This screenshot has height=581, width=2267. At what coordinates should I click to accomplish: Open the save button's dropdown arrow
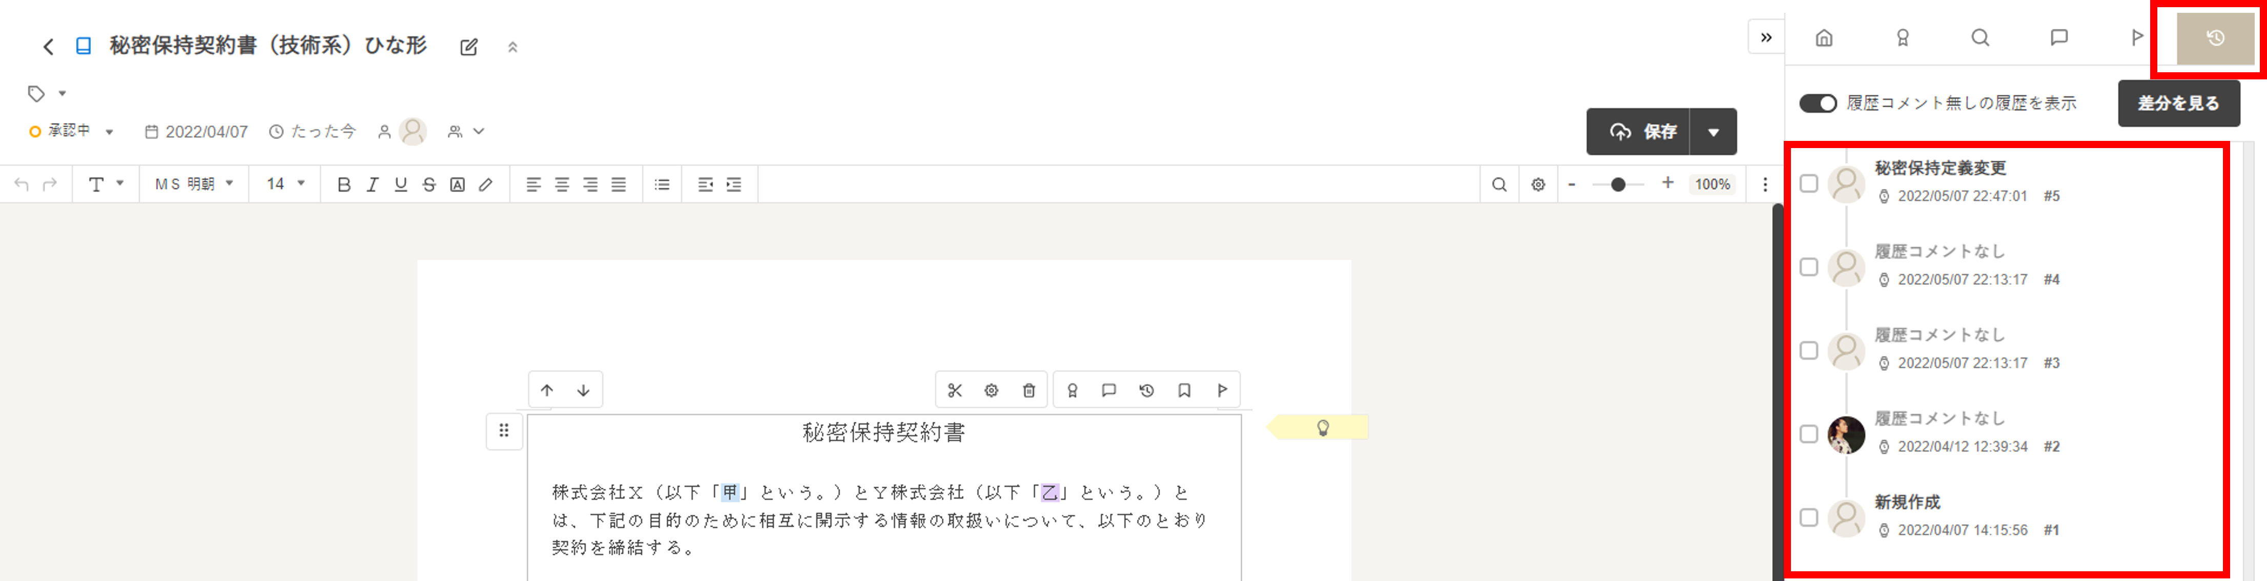pos(1714,131)
